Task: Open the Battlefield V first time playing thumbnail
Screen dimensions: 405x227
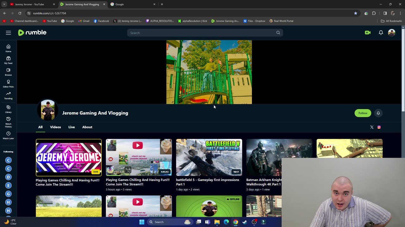Action: coord(209,157)
